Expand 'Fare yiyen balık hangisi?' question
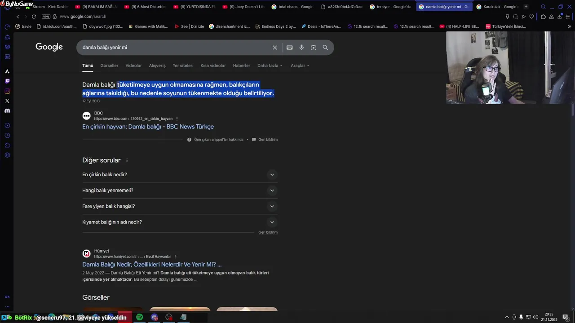The width and height of the screenshot is (575, 323). coord(180,206)
